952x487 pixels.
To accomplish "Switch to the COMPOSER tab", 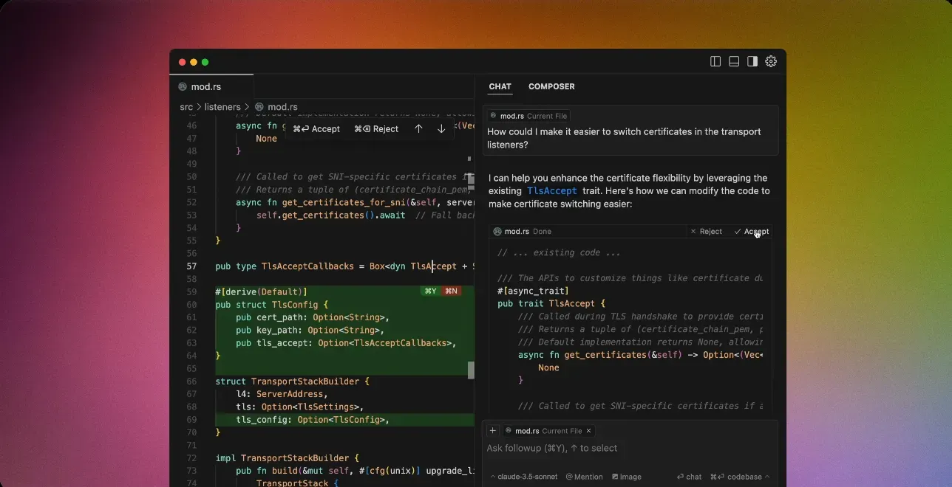I will [551, 86].
